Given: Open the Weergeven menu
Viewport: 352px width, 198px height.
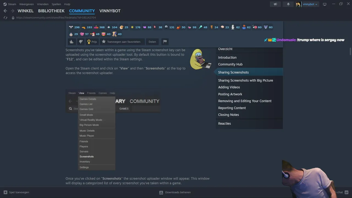Looking at the screenshot, I should pos(26,4).
